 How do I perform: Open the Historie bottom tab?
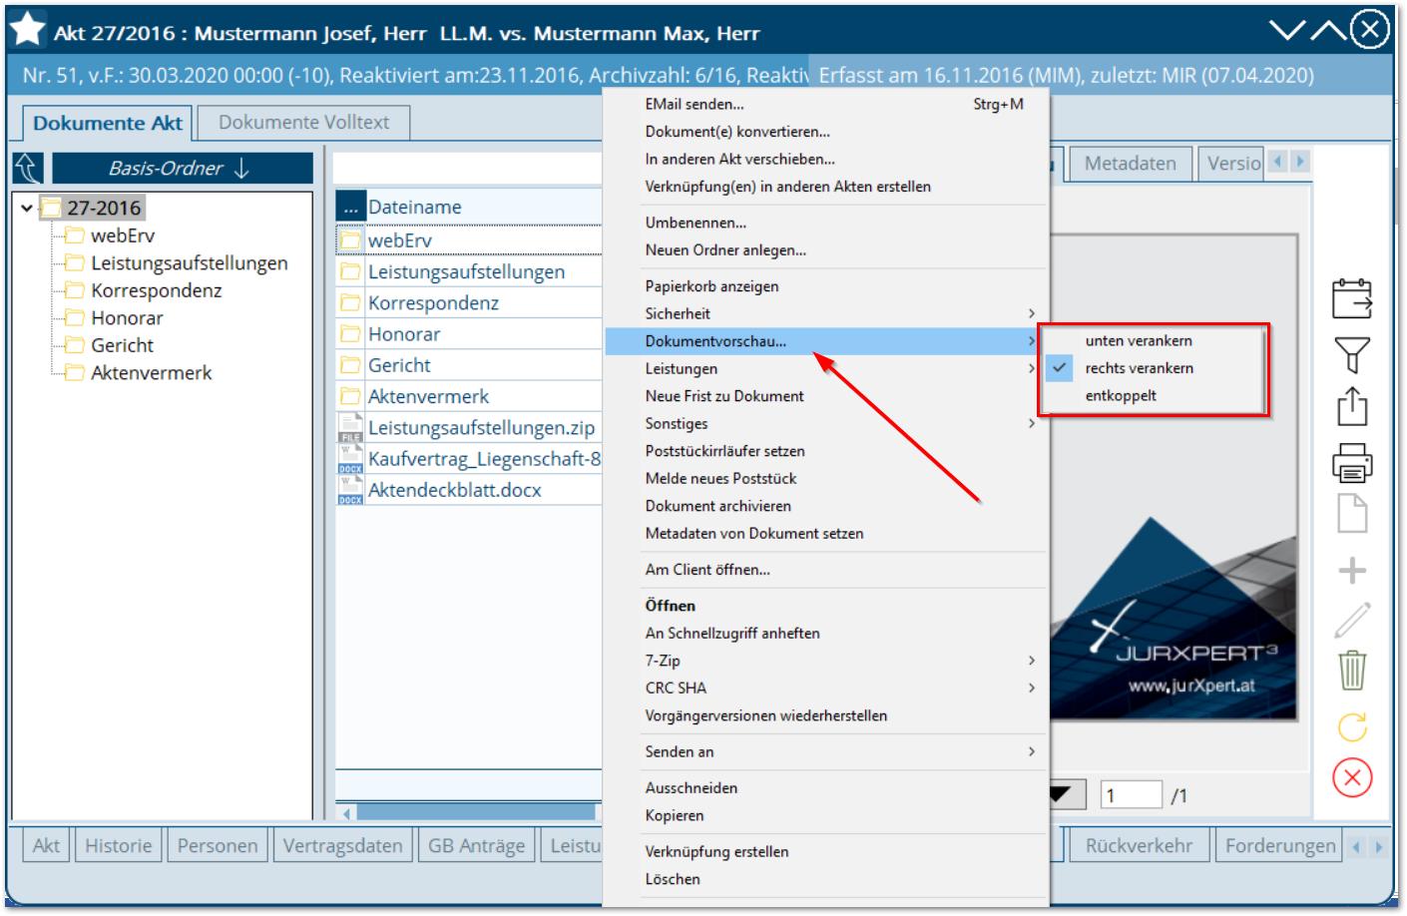[118, 846]
